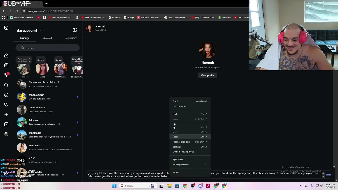Image resolution: width=338 pixels, height=190 pixels.
Task: Choose Inspect in context menu
Action: (x=190, y=172)
